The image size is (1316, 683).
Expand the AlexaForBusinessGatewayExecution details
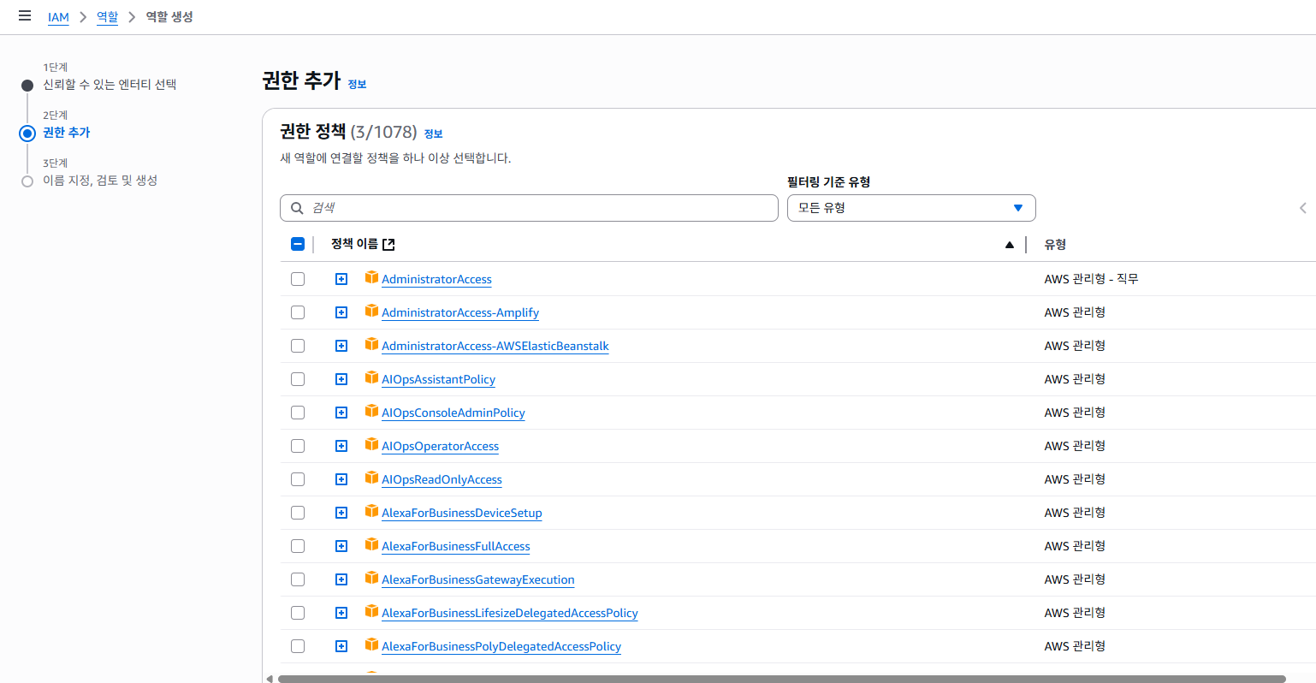click(341, 579)
